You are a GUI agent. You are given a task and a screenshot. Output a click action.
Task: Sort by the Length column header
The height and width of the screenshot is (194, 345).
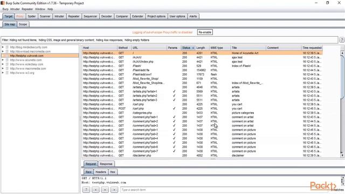click(x=202, y=48)
